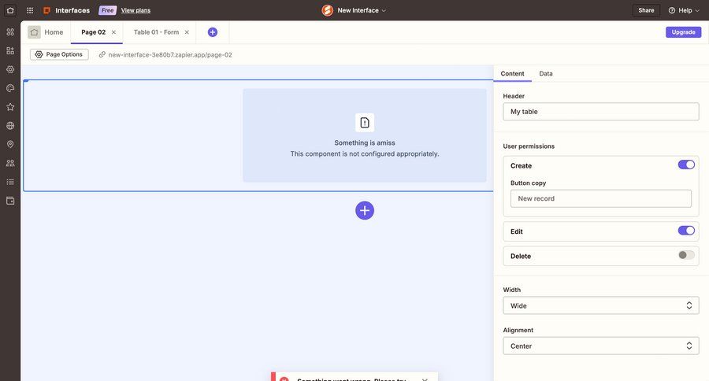Click the purple Upgrade button
The height and width of the screenshot is (381, 709).
(683, 32)
